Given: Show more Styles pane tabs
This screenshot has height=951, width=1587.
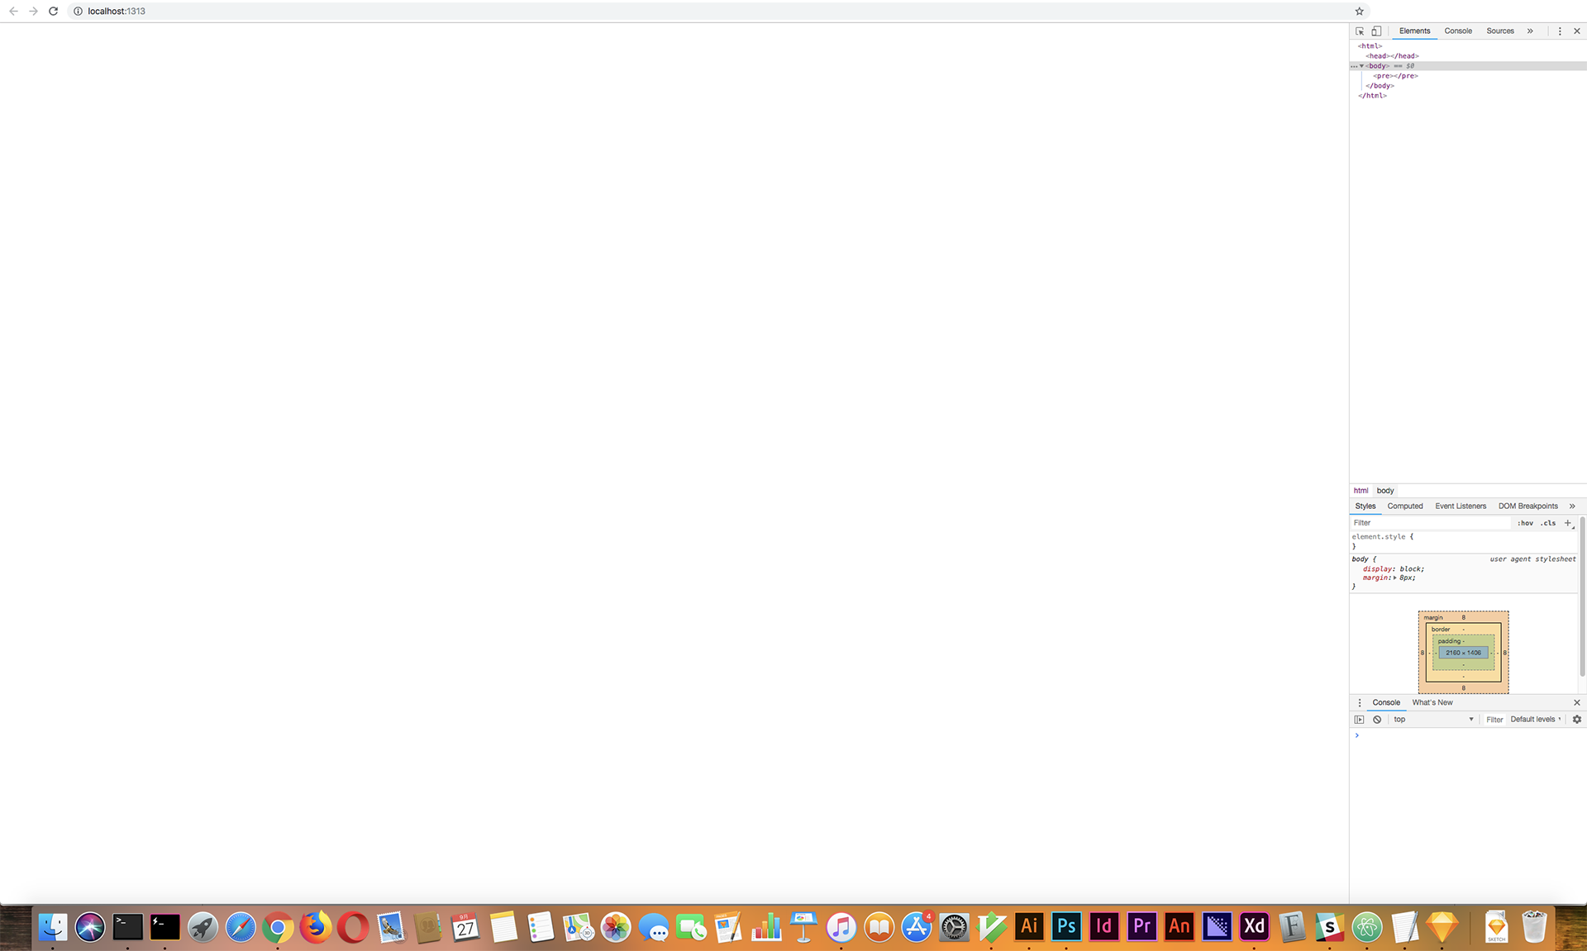Looking at the screenshot, I should tap(1572, 506).
